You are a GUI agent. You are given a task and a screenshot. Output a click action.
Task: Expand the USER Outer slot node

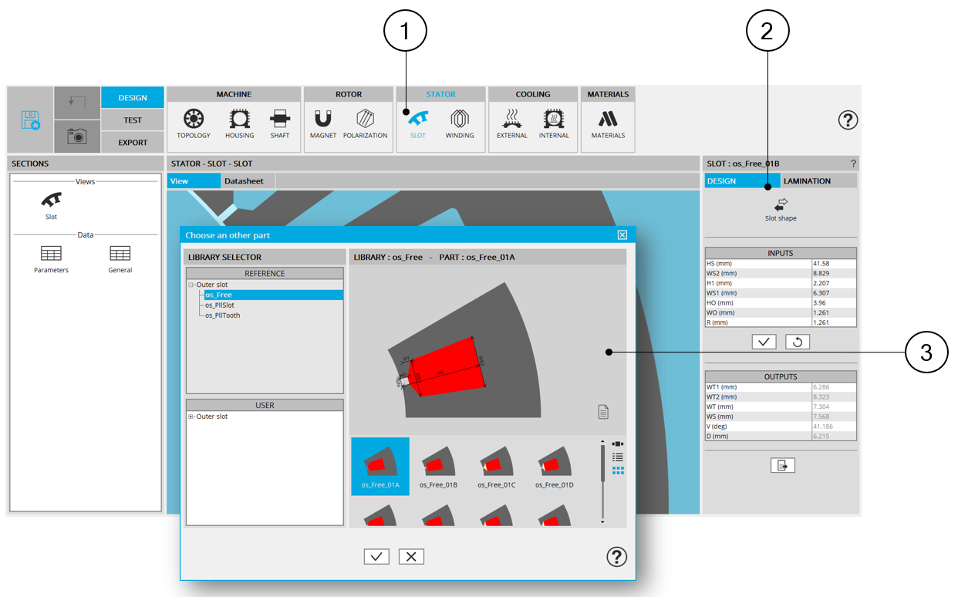191,417
